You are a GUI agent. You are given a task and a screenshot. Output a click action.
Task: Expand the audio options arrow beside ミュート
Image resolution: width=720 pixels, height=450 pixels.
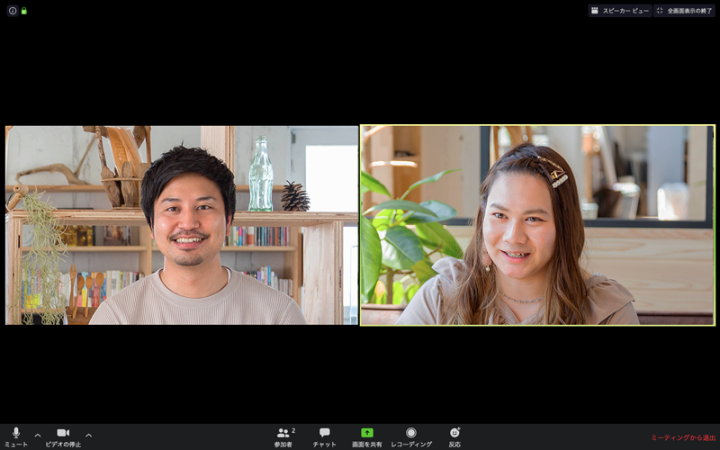click(x=38, y=435)
